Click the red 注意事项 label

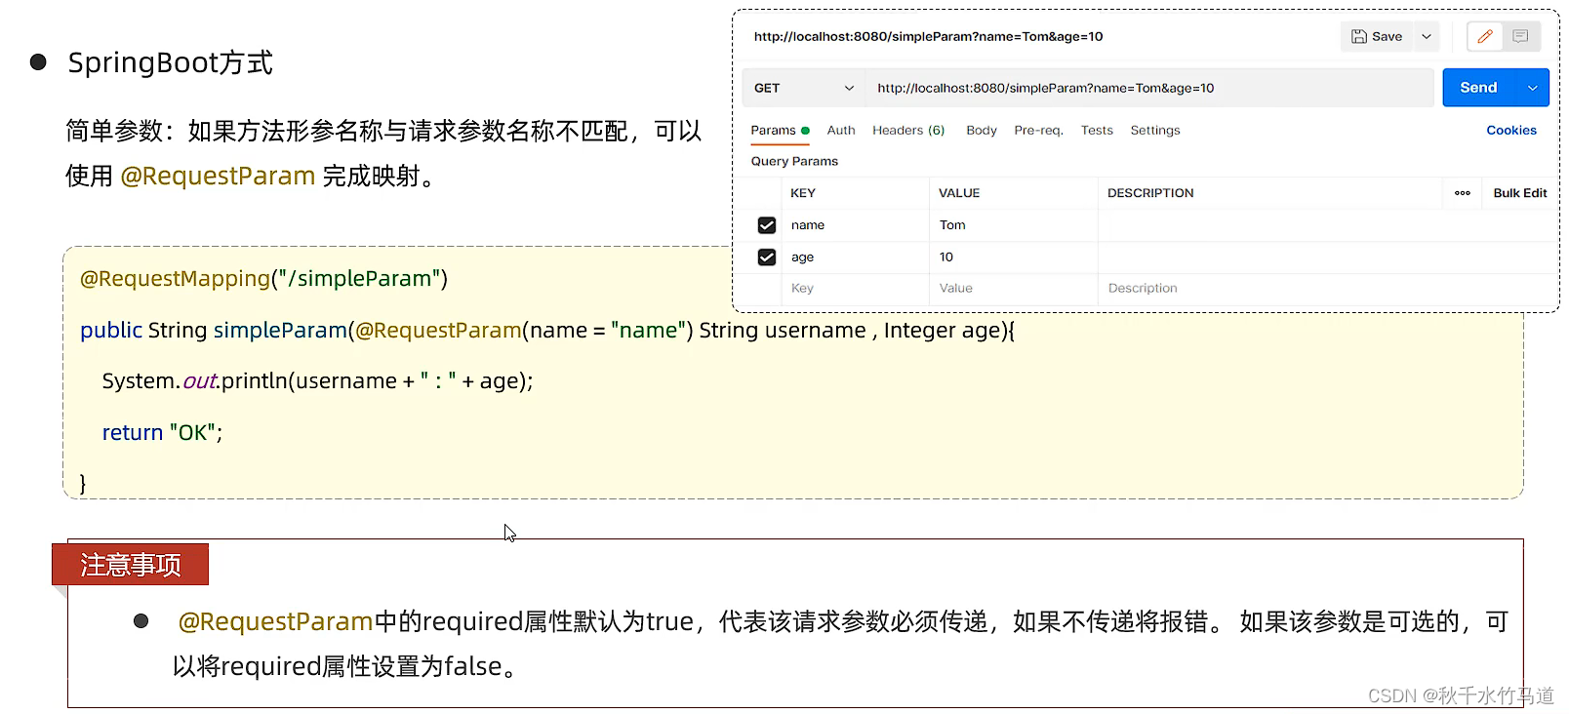pos(130,565)
